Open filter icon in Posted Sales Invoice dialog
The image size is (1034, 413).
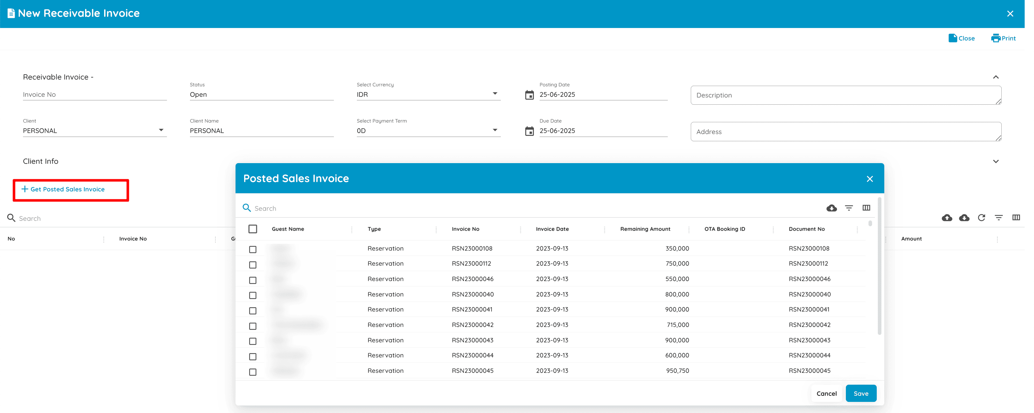point(848,208)
